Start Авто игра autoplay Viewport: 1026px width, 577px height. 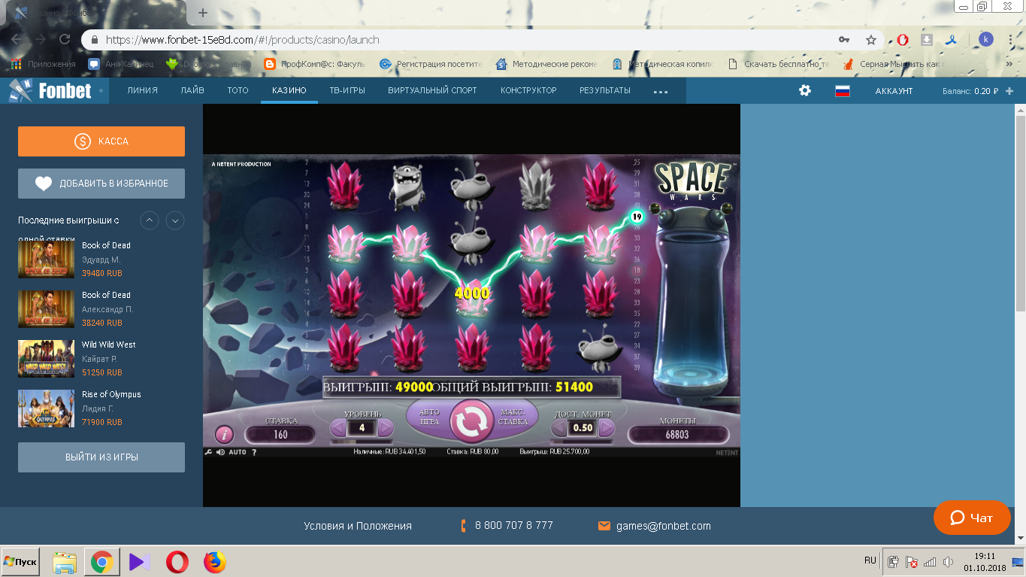429,416
